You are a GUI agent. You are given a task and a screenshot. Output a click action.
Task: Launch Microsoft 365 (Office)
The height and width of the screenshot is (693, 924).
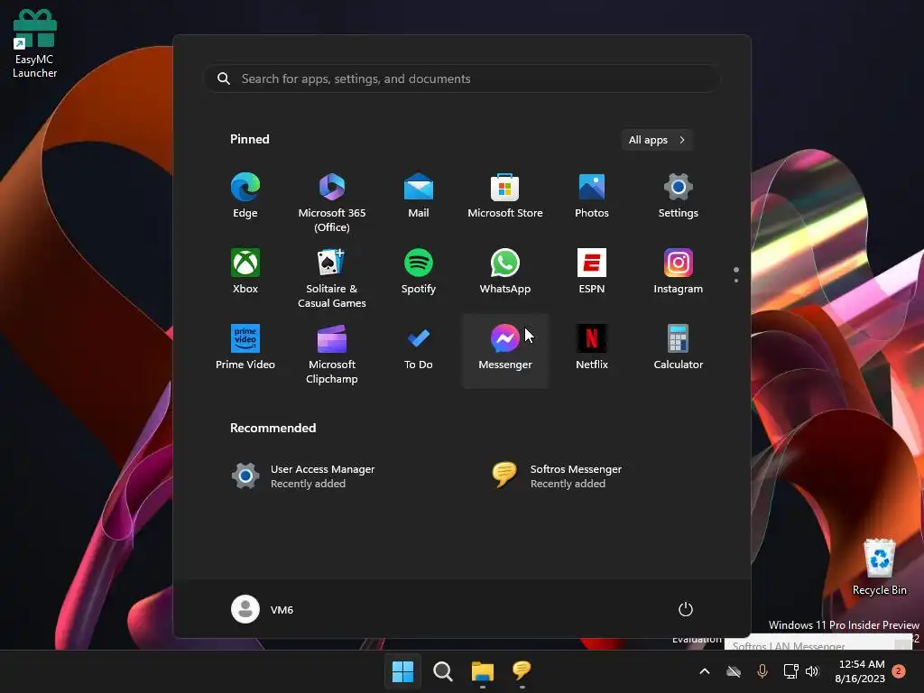pos(332,203)
